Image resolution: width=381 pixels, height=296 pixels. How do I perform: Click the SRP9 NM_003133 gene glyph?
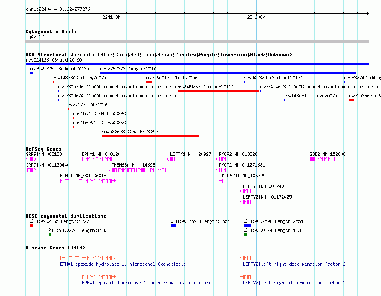pyautogui.click(x=31, y=159)
